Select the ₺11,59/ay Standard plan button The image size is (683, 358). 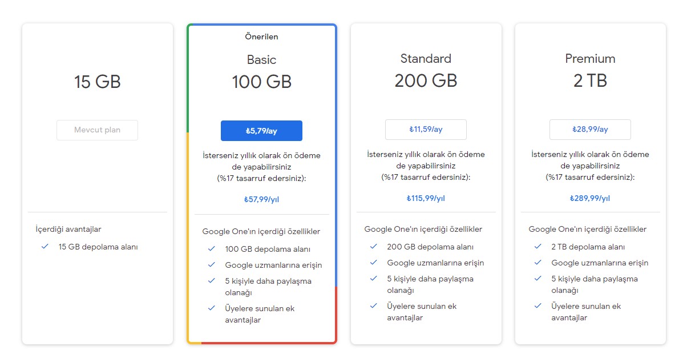[426, 130]
